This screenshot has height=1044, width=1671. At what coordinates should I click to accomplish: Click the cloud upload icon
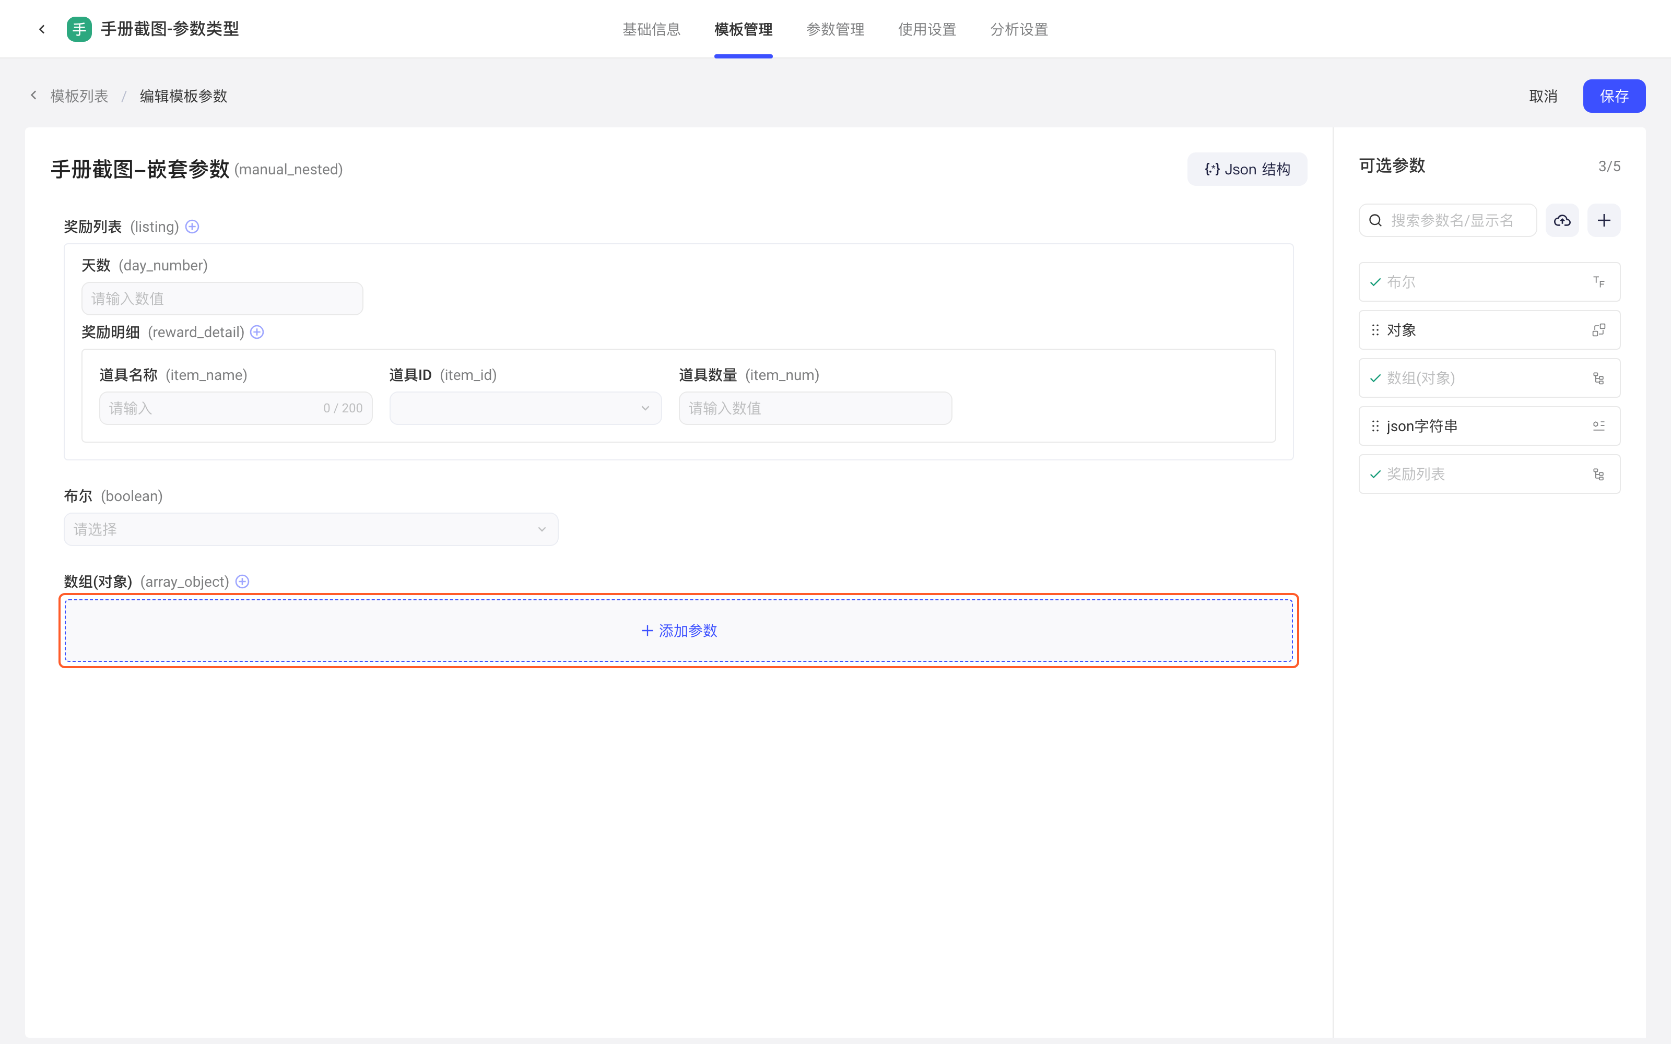(1562, 220)
